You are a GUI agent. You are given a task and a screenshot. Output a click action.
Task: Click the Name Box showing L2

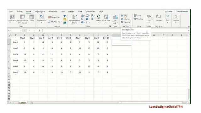point(14,30)
